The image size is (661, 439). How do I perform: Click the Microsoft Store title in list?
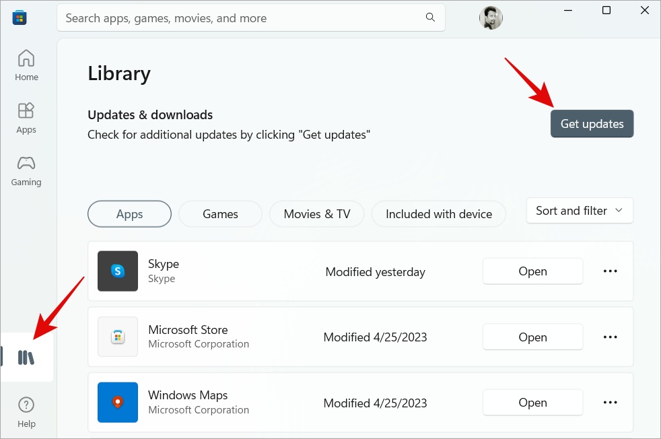pos(188,330)
